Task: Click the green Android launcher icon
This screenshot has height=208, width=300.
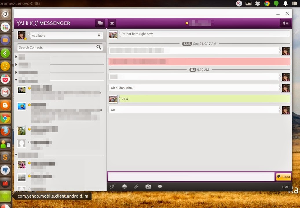Action: (x=5, y=196)
